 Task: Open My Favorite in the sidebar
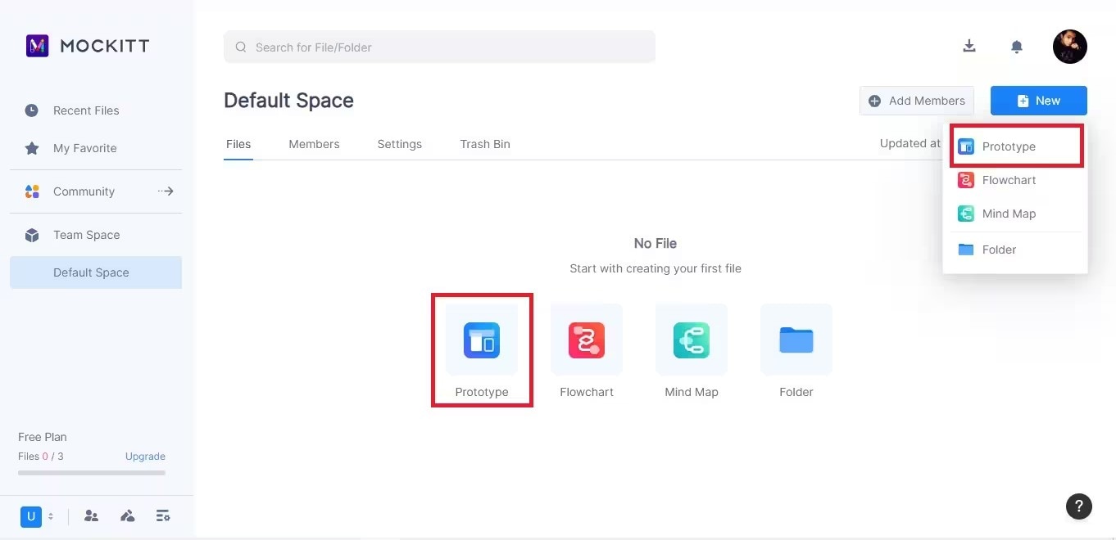coord(96,148)
